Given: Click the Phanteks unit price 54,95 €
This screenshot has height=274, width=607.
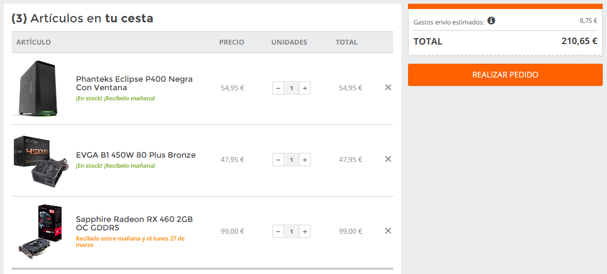Looking at the screenshot, I should pyautogui.click(x=232, y=88).
